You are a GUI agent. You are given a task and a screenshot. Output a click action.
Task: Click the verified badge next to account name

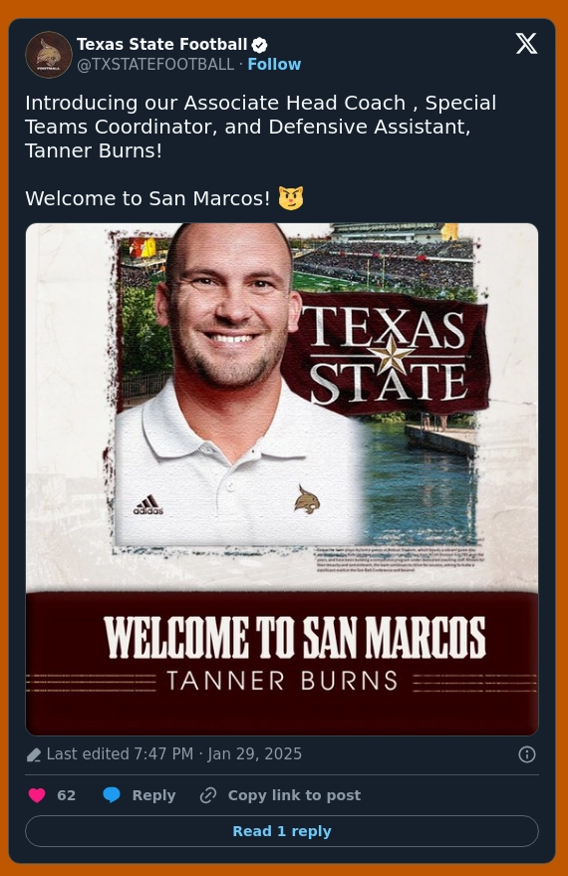coord(260,45)
